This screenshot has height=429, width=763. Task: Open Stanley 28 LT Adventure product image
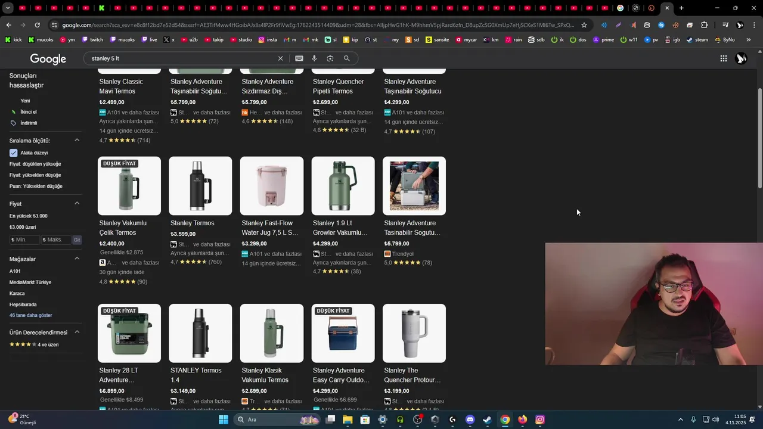point(129,333)
